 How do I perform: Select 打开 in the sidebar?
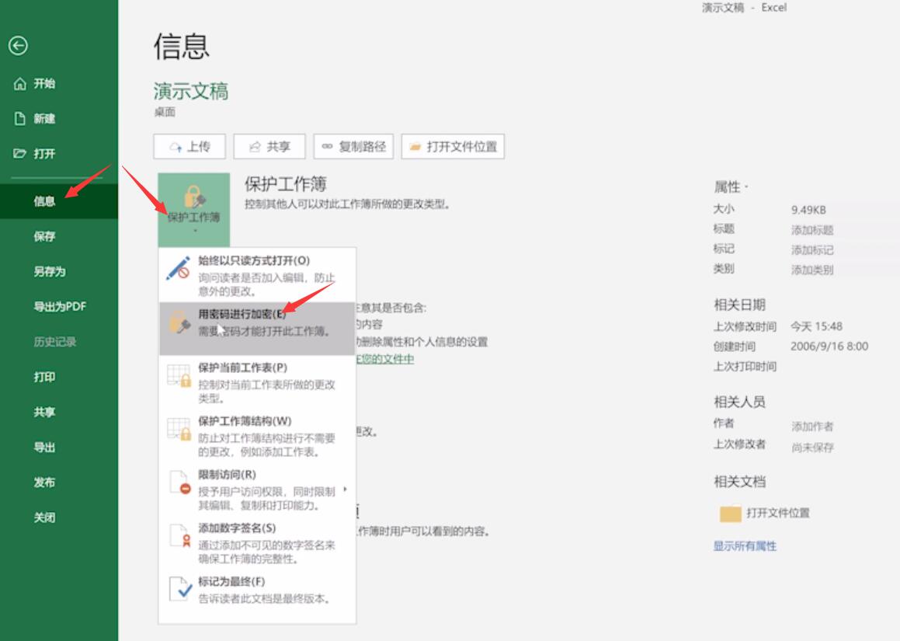[44, 154]
